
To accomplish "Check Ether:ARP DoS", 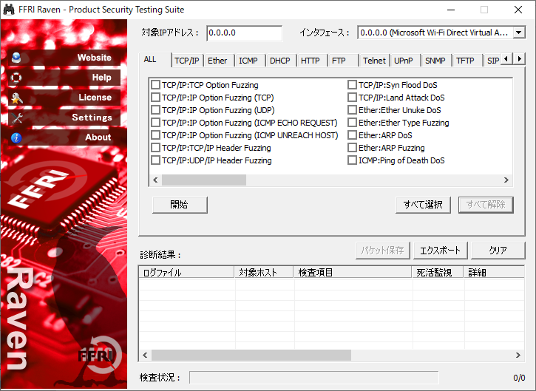I will [x=352, y=135].
